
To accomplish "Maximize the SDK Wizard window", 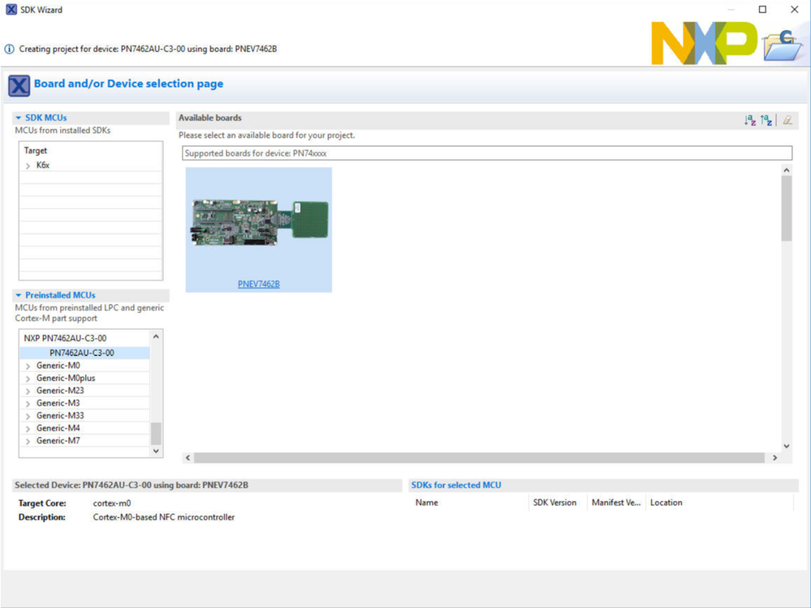I will [x=762, y=9].
